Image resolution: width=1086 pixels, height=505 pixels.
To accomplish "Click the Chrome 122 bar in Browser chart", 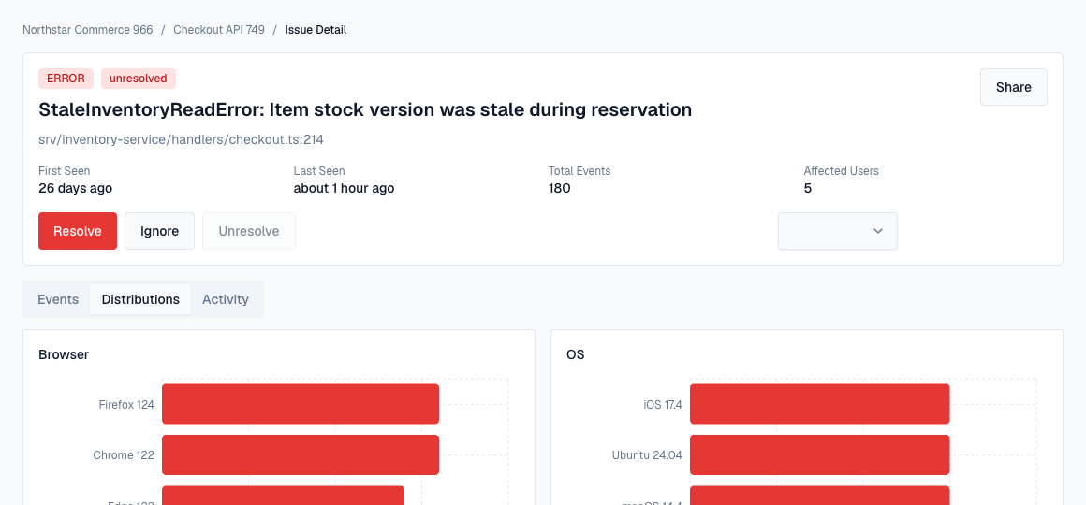I will pyautogui.click(x=301, y=455).
